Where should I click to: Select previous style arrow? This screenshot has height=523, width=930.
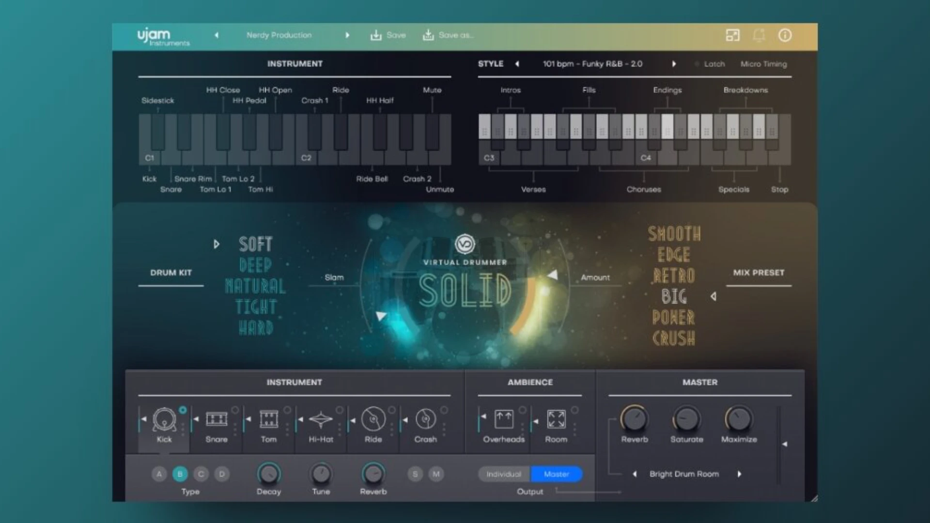coord(517,64)
